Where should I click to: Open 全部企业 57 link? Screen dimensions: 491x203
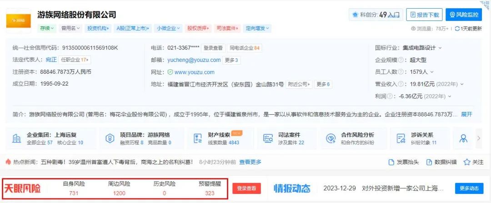[40, 142]
